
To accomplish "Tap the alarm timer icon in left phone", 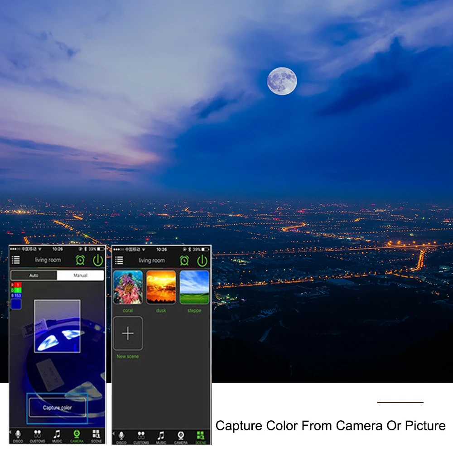I will 80,260.
